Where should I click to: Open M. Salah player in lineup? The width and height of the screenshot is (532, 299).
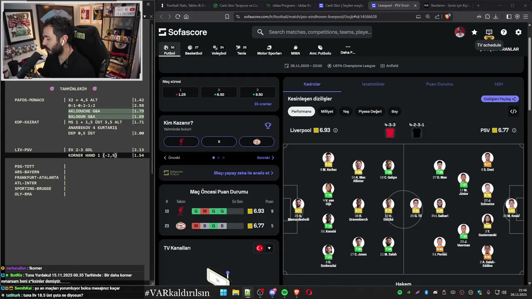coord(388,246)
